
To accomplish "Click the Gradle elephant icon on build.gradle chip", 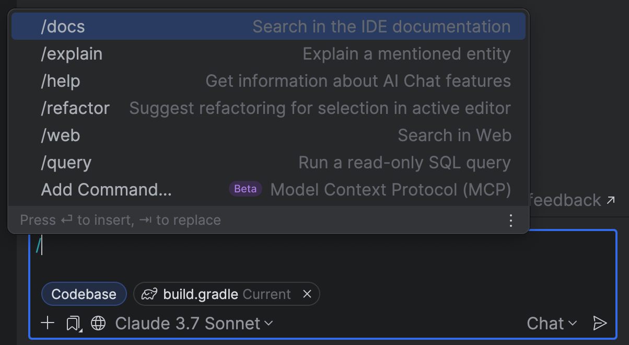I will [x=149, y=294].
